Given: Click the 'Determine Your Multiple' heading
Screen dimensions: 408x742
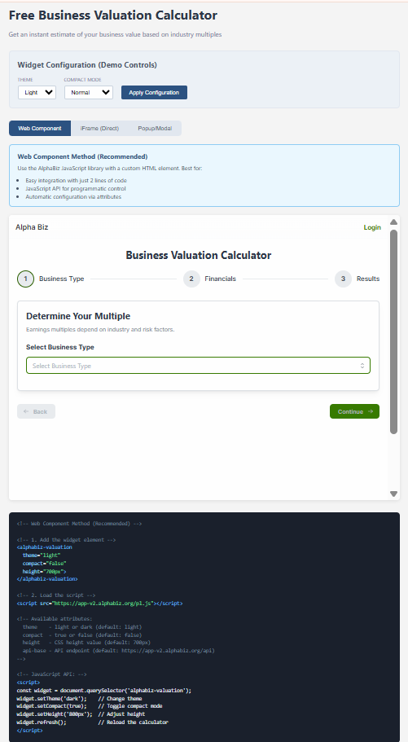Looking at the screenshot, I should 78,316.
